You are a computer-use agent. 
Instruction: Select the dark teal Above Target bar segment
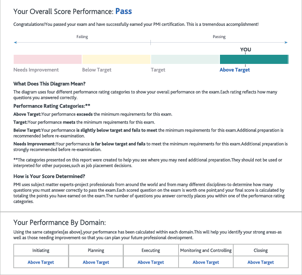click(x=254, y=59)
